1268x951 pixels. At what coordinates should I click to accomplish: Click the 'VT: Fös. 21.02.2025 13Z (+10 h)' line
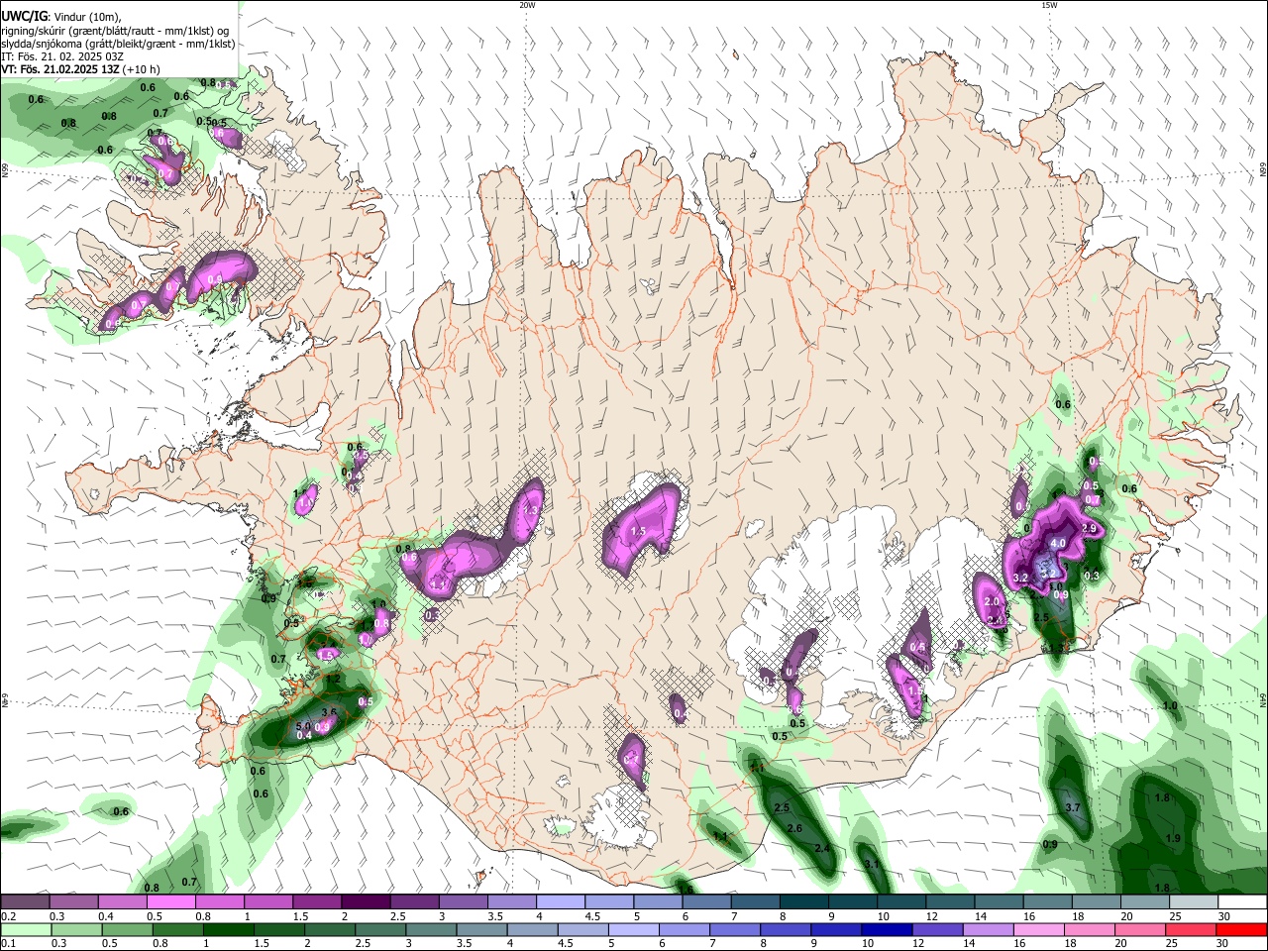point(80,69)
